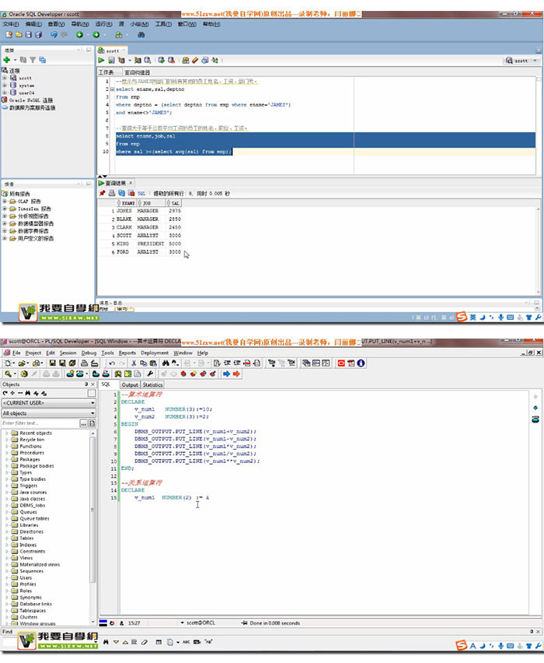Click the red right arrow in PL/SQL Developer toolbar
The height and width of the screenshot is (663, 544).
click(236, 374)
